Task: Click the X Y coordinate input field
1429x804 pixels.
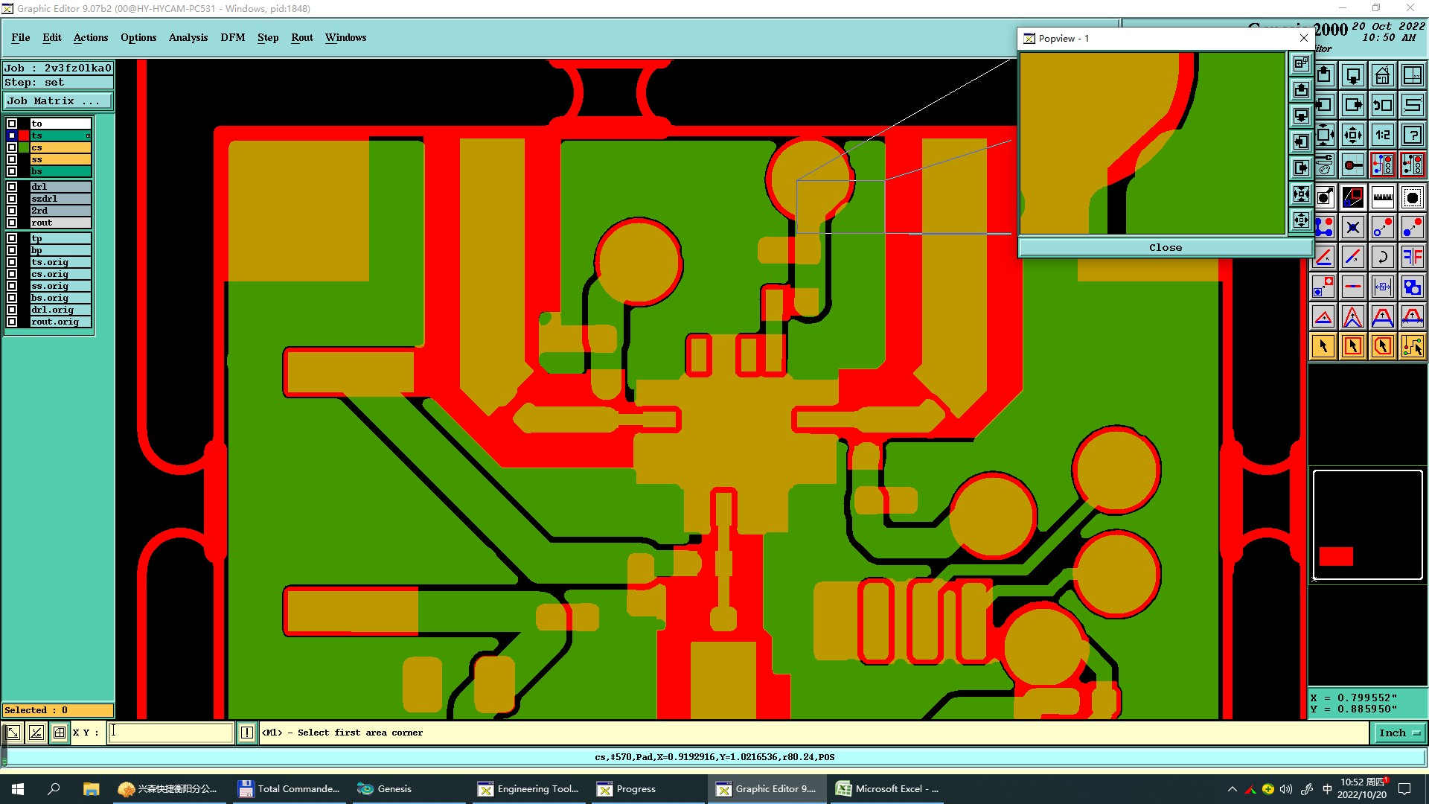Action: tap(171, 733)
